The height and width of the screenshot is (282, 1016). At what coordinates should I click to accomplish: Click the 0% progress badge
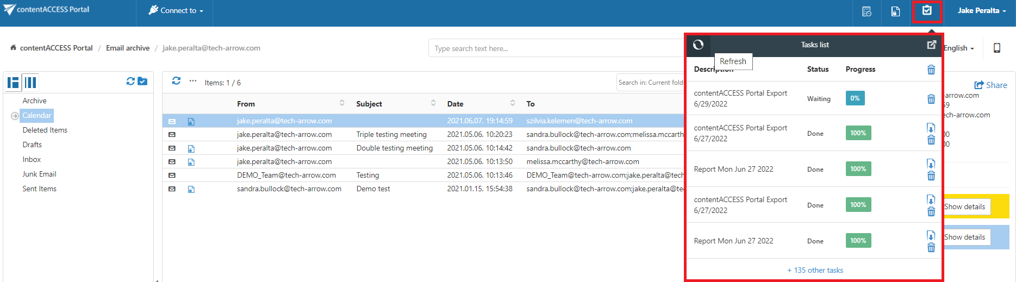click(855, 98)
